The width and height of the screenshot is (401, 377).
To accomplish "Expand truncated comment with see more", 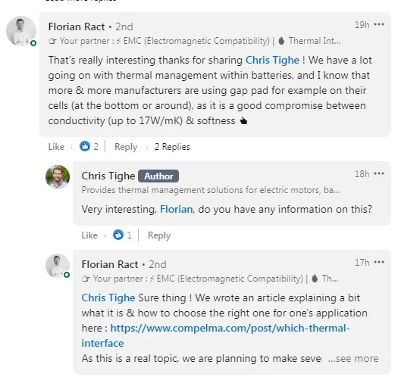I will pos(353,359).
